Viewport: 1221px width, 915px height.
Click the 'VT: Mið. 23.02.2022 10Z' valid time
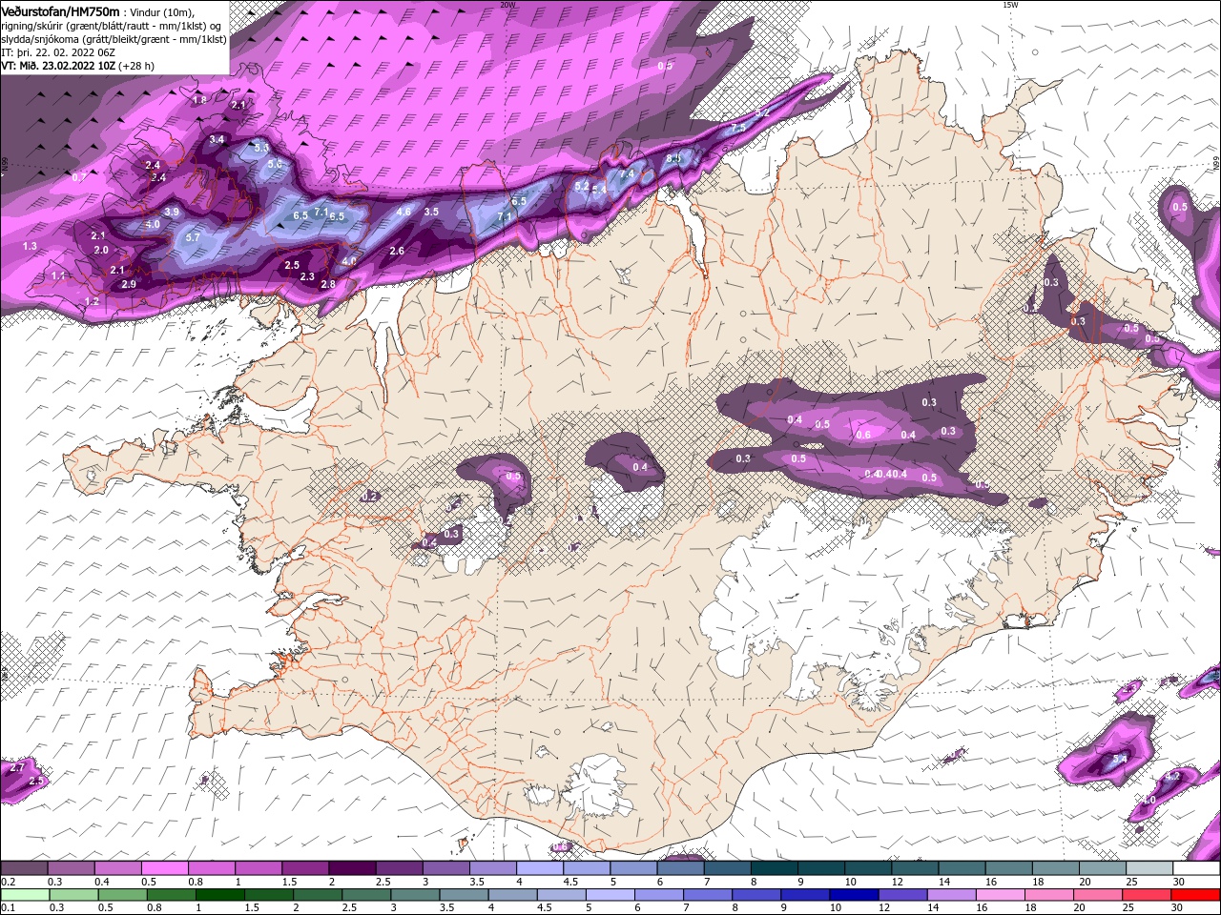click(58, 66)
